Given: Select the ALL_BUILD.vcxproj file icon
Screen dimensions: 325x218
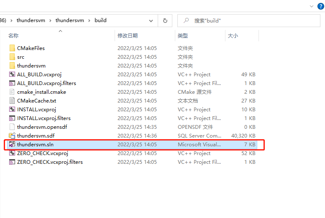Looking at the screenshot, I should [x=12, y=74].
